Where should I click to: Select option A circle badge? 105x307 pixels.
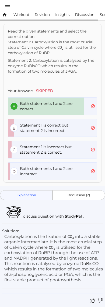pos(14,106)
